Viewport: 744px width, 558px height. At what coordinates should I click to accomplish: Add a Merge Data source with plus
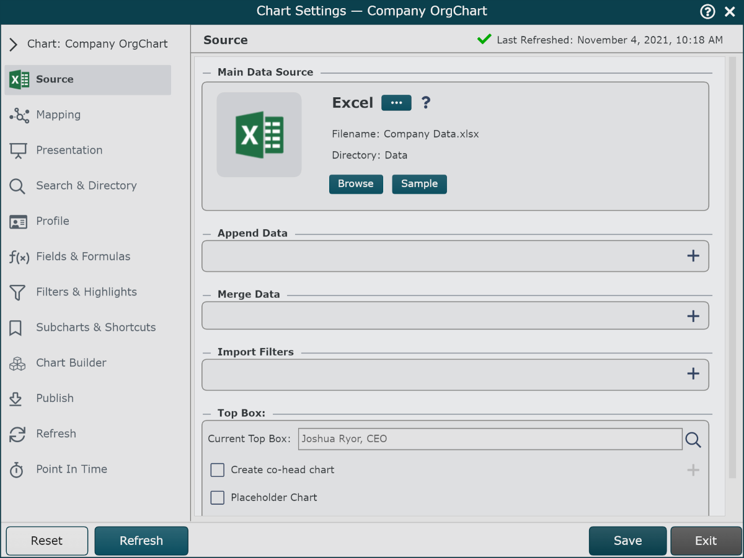click(693, 316)
